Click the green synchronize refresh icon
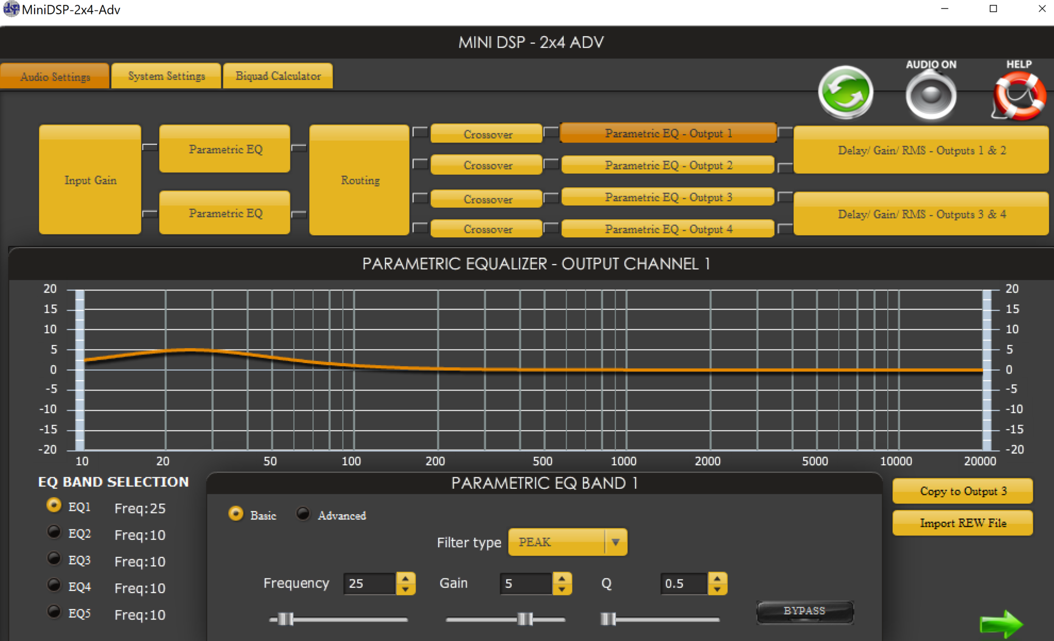Viewport: 1054px width, 641px height. 845,93
